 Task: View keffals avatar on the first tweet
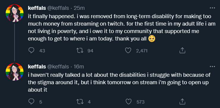pyautogui.click(x=15, y=13)
